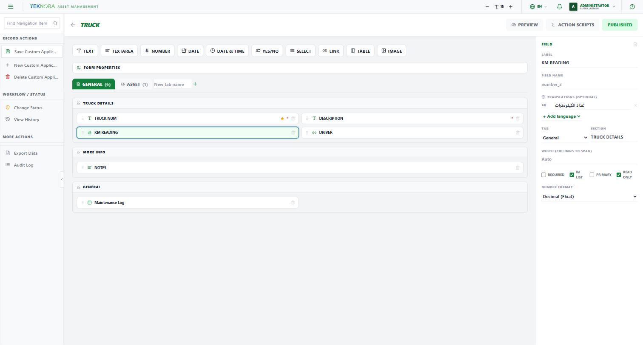The image size is (643, 345).
Task: Go back using the arrow beside TRUCK
Action: point(73,25)
